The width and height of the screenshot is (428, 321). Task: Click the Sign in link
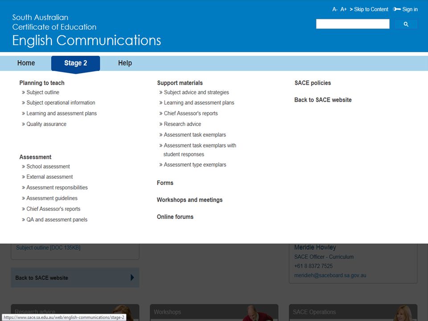click(410, 9)
